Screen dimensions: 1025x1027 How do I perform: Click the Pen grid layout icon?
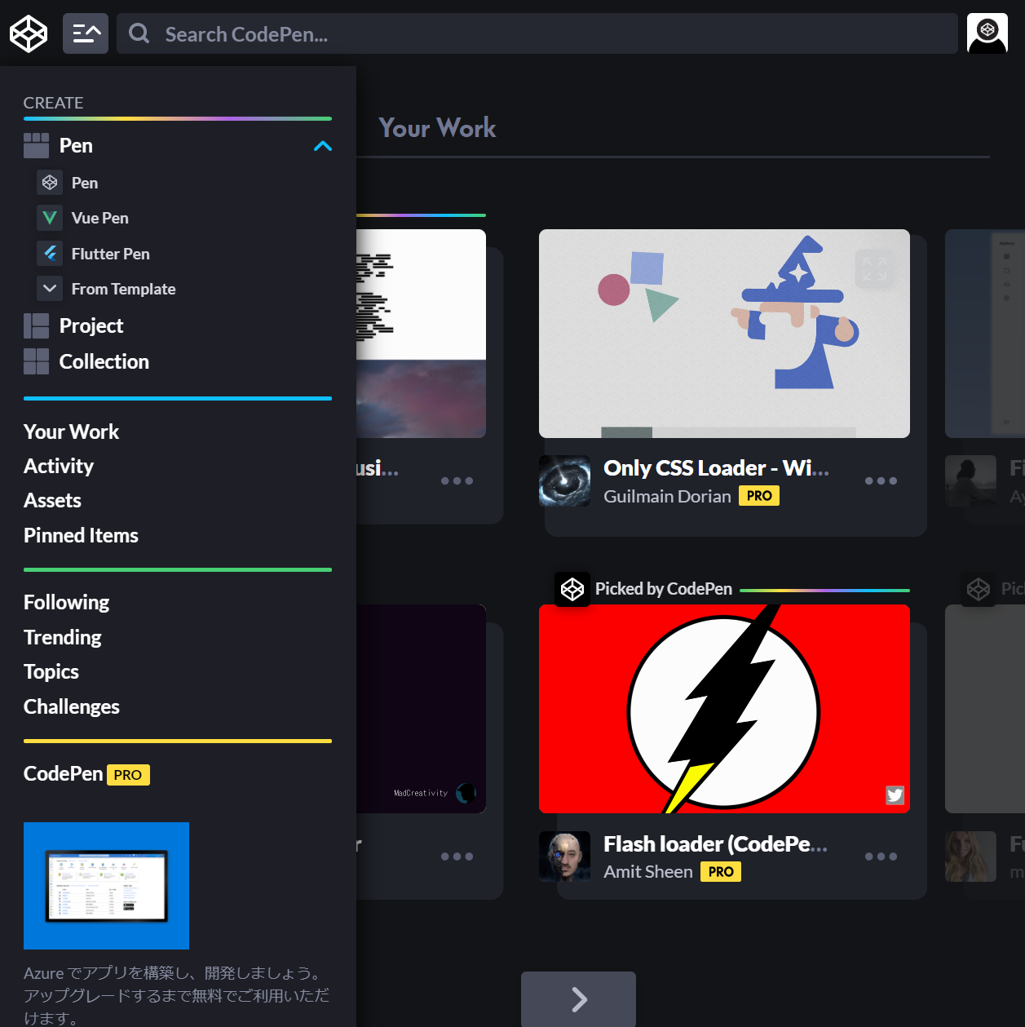click(x=36, y=145)
